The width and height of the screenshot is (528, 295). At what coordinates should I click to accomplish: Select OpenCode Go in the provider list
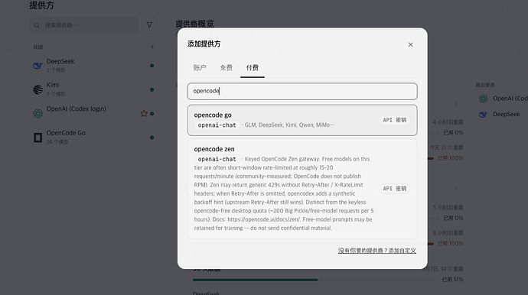coord(93,138)
